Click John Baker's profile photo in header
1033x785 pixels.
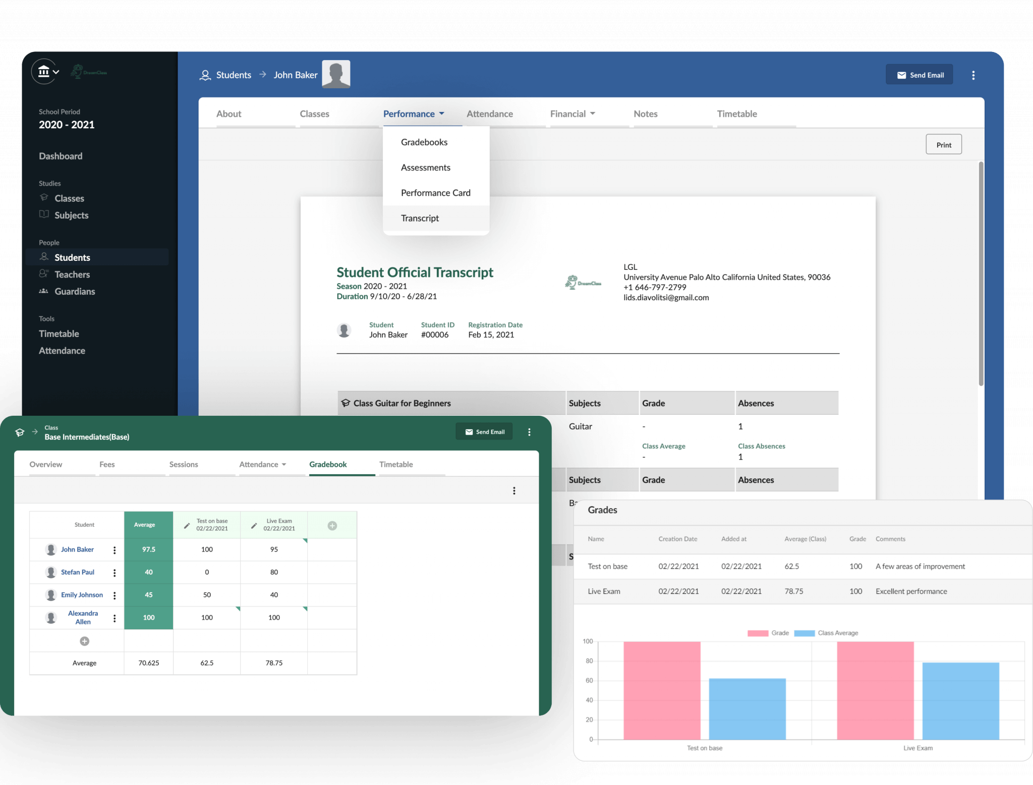point(336,75)
